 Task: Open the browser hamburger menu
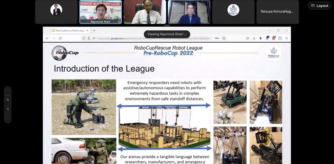tap(286, 38)
